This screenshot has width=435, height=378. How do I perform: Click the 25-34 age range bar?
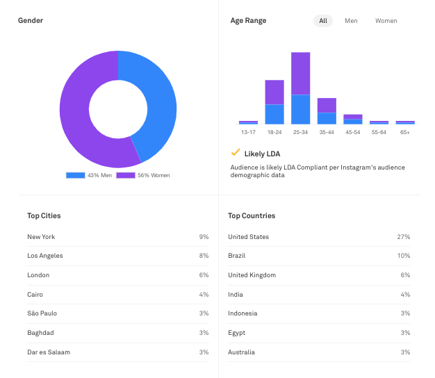coord(300,88)
